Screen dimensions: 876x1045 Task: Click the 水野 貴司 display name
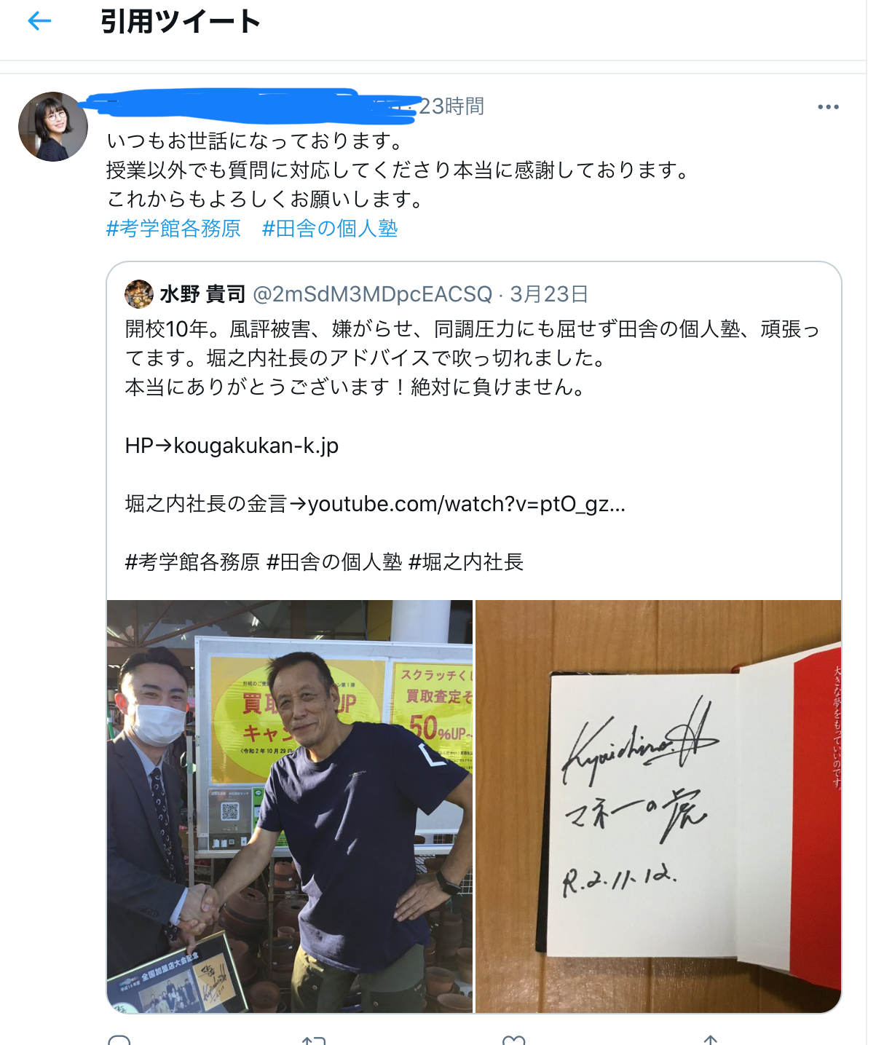tap(202, 294)
